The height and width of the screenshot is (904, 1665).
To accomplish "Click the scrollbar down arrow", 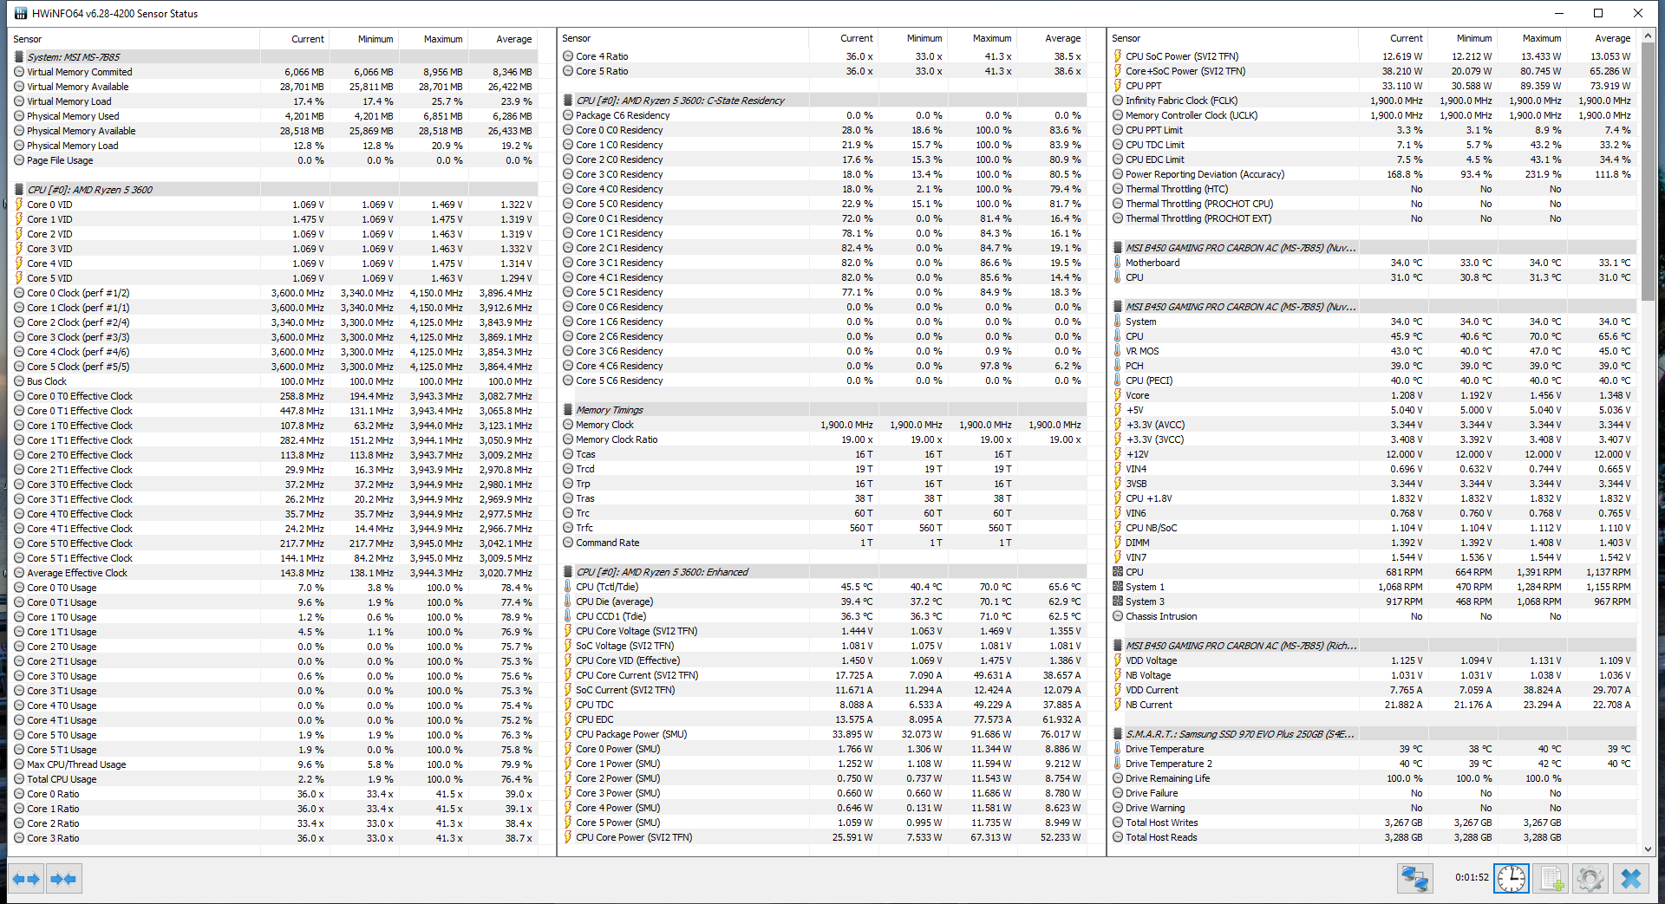I will click(1649, 849).
